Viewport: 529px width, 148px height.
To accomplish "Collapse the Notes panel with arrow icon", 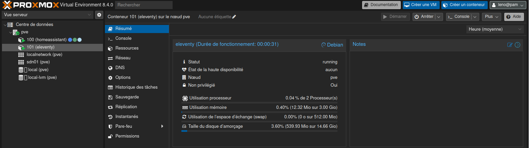I will pyautogui.click(x=517, y=45).
